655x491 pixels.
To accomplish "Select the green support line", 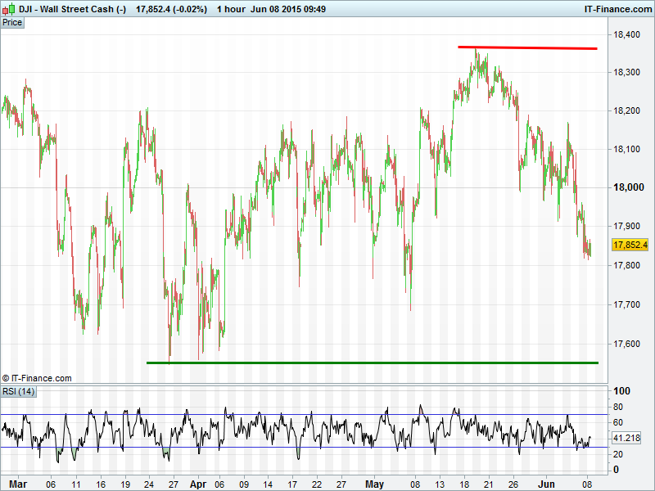I will click(x=372, y=362).
